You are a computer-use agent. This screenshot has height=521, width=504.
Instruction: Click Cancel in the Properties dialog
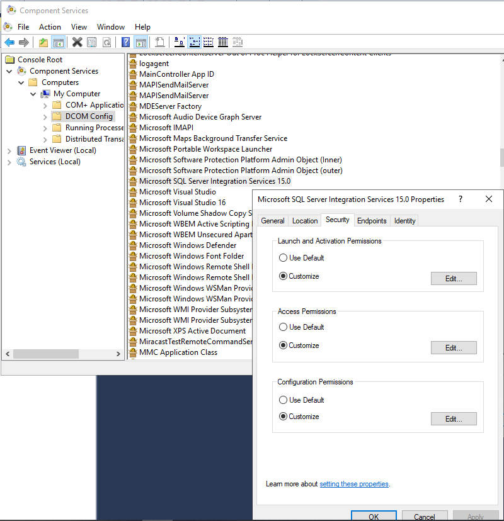[425, 516]
